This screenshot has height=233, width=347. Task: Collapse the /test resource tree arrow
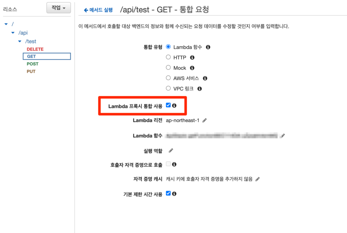click(20, 42)
